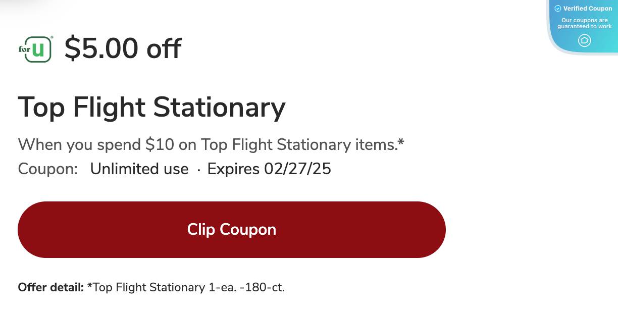
Task: Click the dot separator before Expires
Action: [x=199, y=169]
